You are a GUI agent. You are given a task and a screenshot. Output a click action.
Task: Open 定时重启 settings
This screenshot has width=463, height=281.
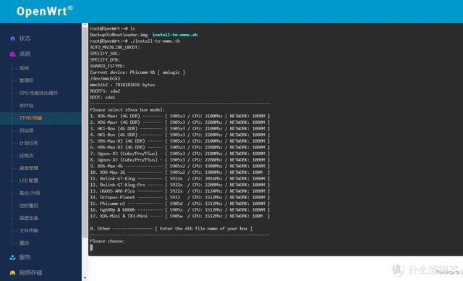29,206
